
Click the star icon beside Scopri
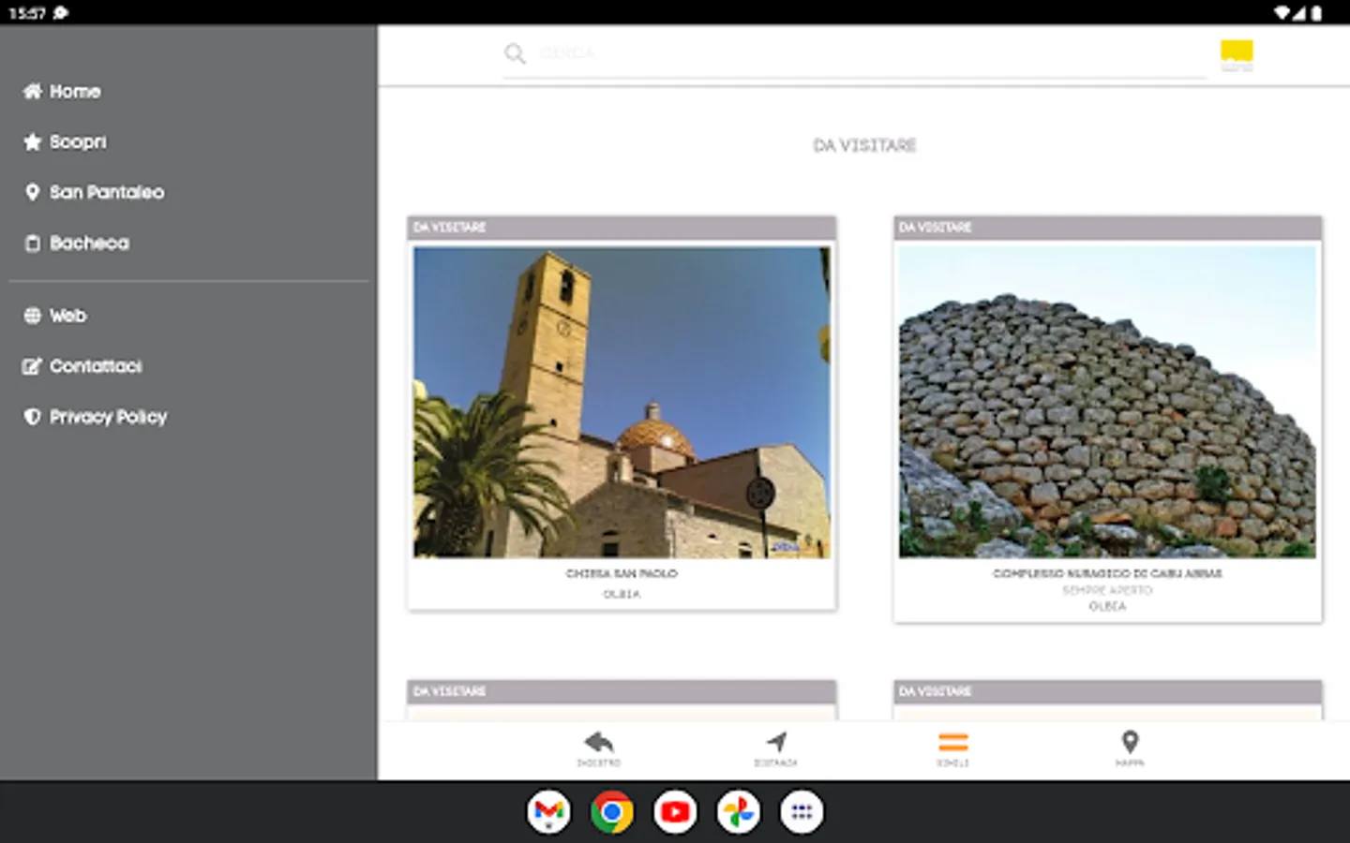(33, 142)
